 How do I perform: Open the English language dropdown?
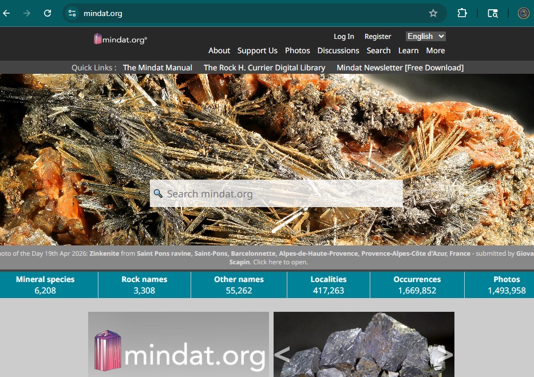pyautogui.click(x=425, y=36)
